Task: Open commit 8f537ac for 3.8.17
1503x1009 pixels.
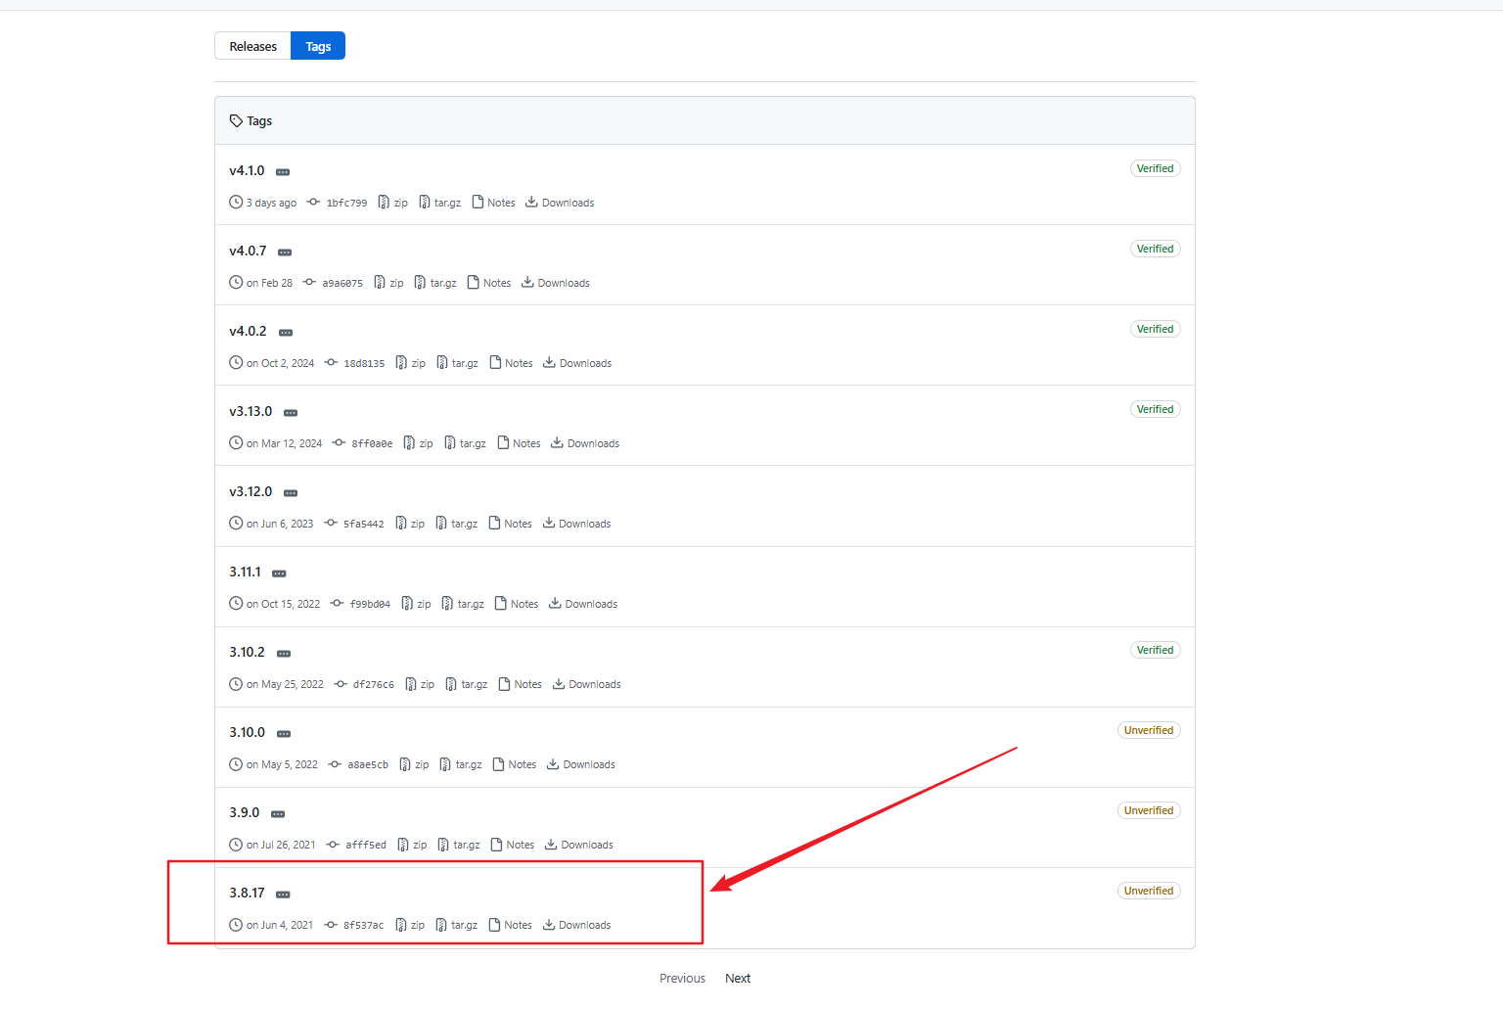Action: [x=363, y=925]
